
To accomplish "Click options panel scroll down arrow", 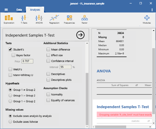I will tap(87, 127).
